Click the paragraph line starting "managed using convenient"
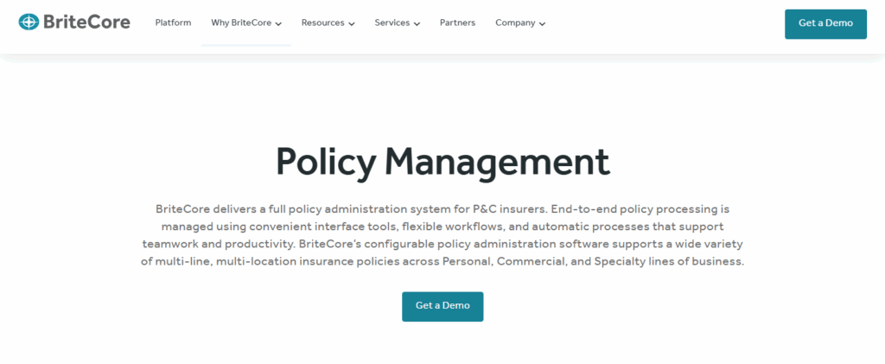885x364 pixels. (x=442, y=227)
